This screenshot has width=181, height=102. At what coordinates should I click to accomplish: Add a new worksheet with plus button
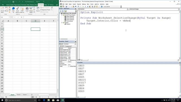pyautogui.click(x=32, y=95)
